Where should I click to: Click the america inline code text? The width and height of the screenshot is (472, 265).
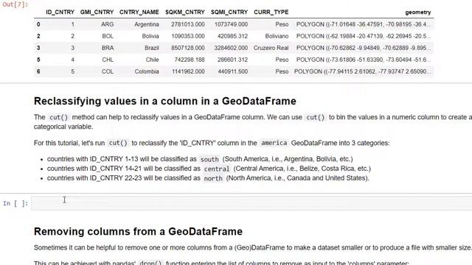pos(274,143)
